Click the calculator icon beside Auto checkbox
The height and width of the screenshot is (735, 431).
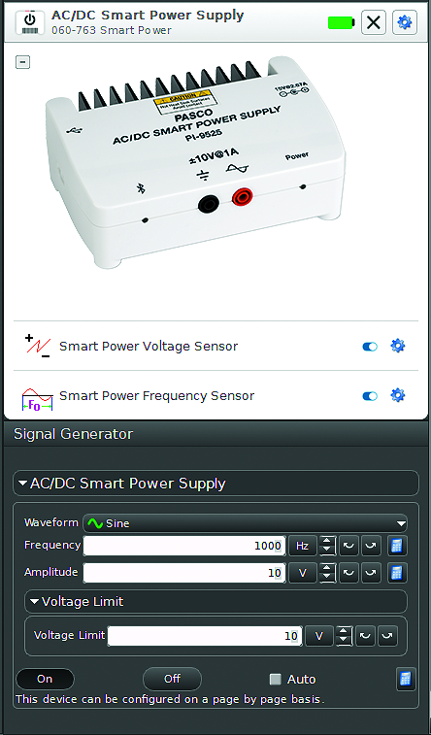[406, 680]
